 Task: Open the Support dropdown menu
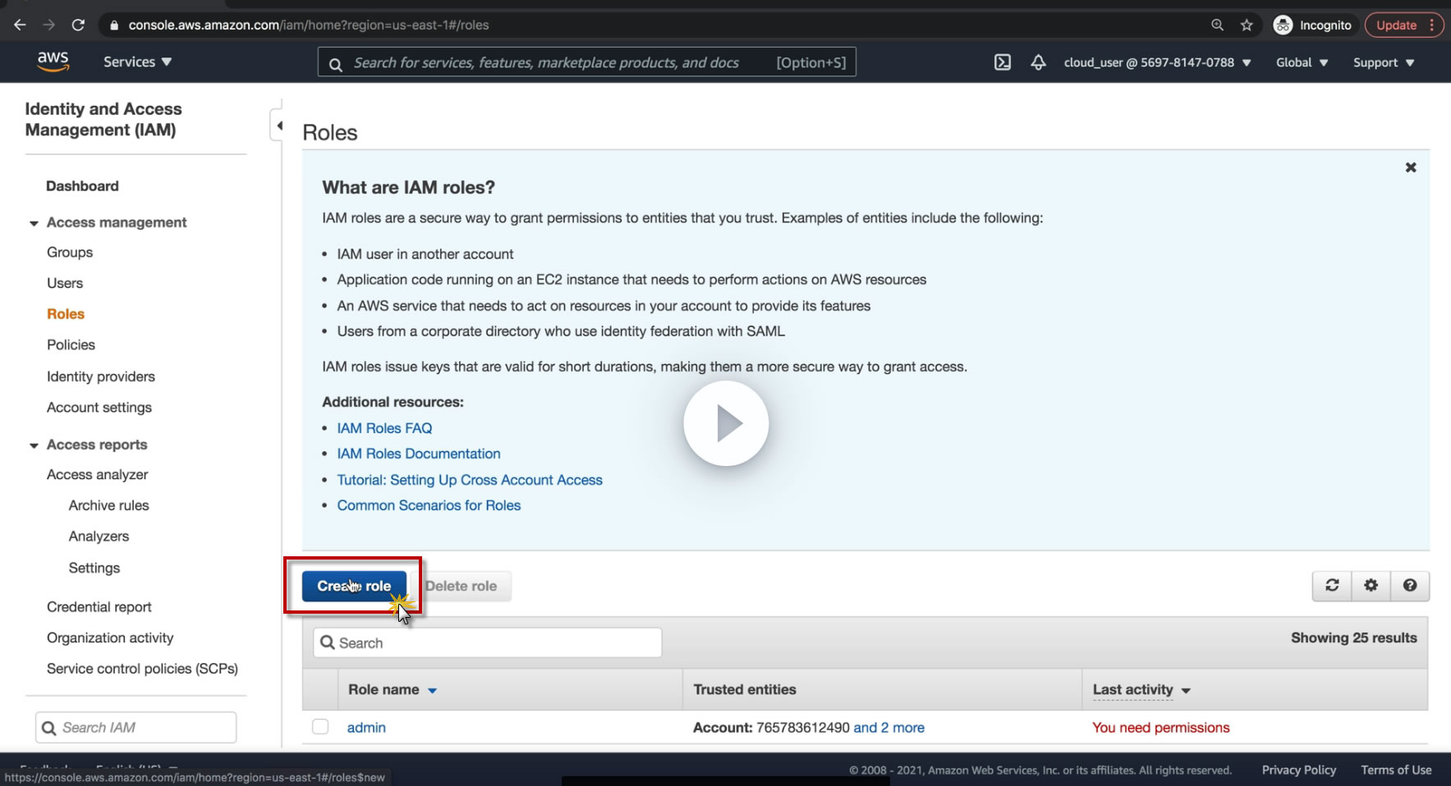[x=1384, y=62]
